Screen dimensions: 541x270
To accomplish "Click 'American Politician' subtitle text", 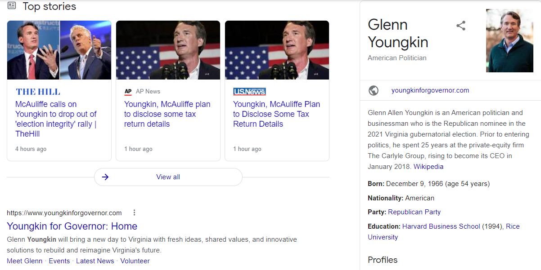I will (397, 58).
